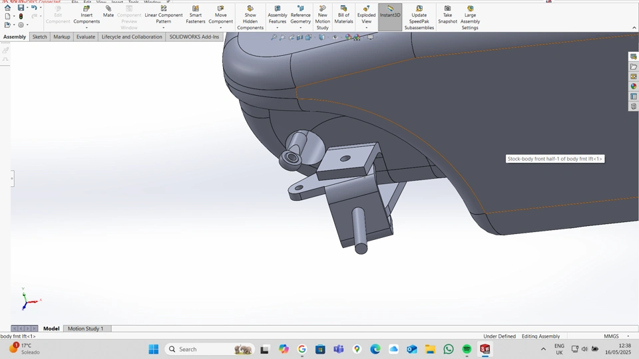Open Spotify from the taskbar
639x359 pixels.
point(467,349)
